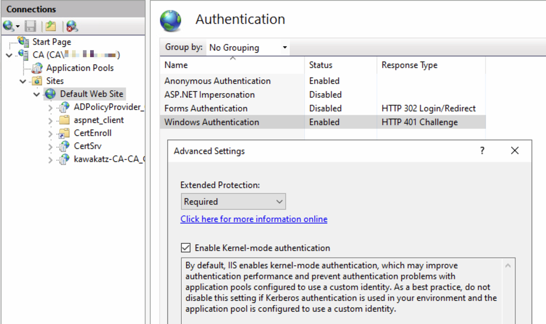Toggle Enable Kernel-mode authentication checkbox

(186, 248)
